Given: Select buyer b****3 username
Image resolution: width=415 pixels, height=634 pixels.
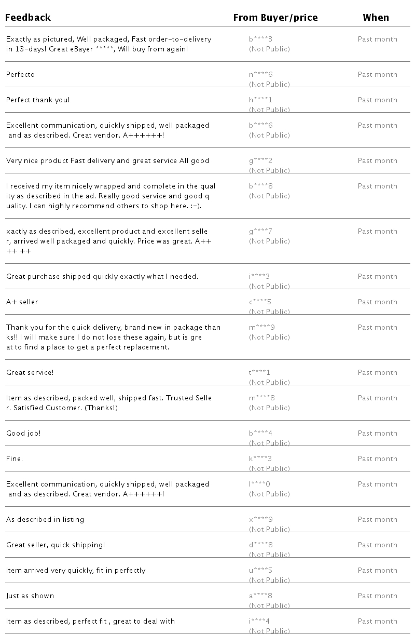Looking at the screenshot, I should 260,39.
